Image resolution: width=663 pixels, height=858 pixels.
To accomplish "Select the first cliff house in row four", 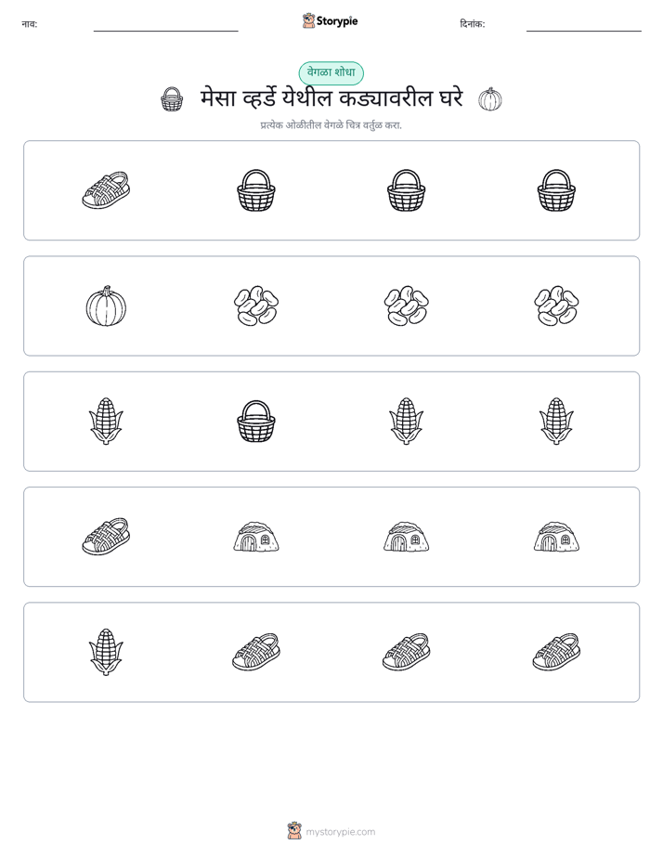I will pyautogui.click(x=256, y=537).
